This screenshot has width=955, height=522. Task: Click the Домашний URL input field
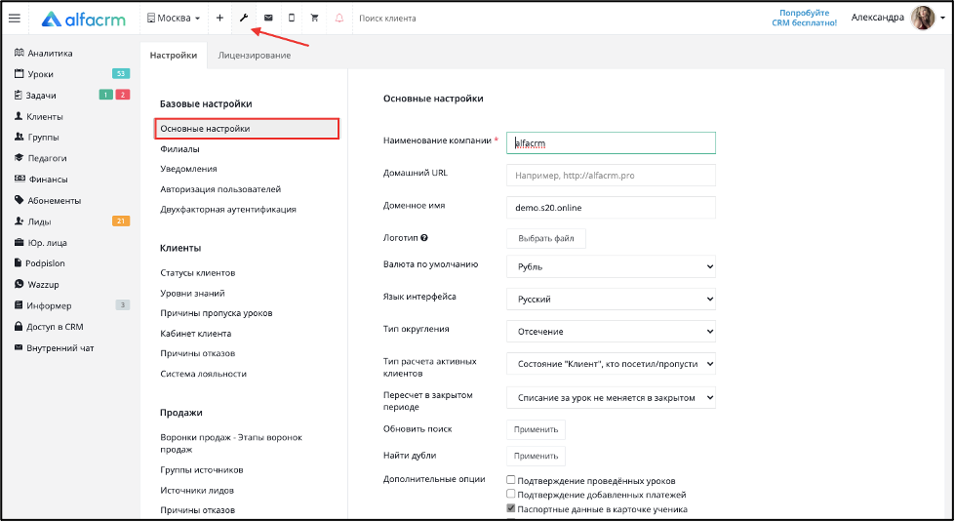[x=611, y=176]
